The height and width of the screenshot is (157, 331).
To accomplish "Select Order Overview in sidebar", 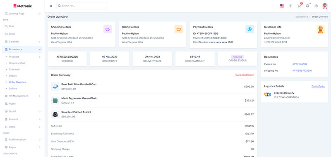I will click(17, 82).
